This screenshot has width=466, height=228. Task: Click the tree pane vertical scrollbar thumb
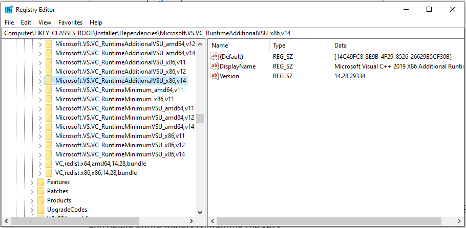(200, 119)
